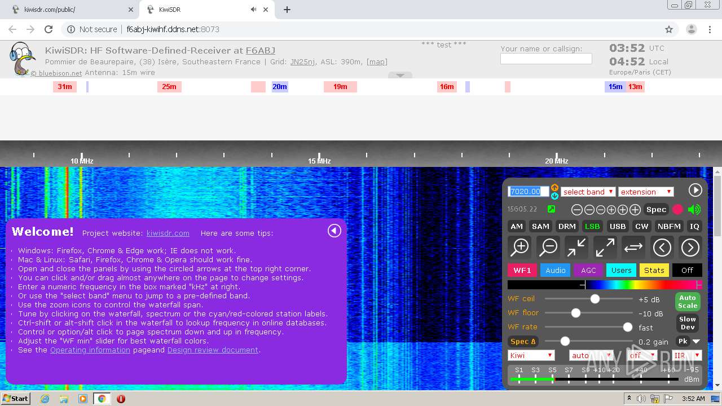722x406 pixels.
Task: Expand the white triangle next to Pk
Action: (x=696, y=342)
